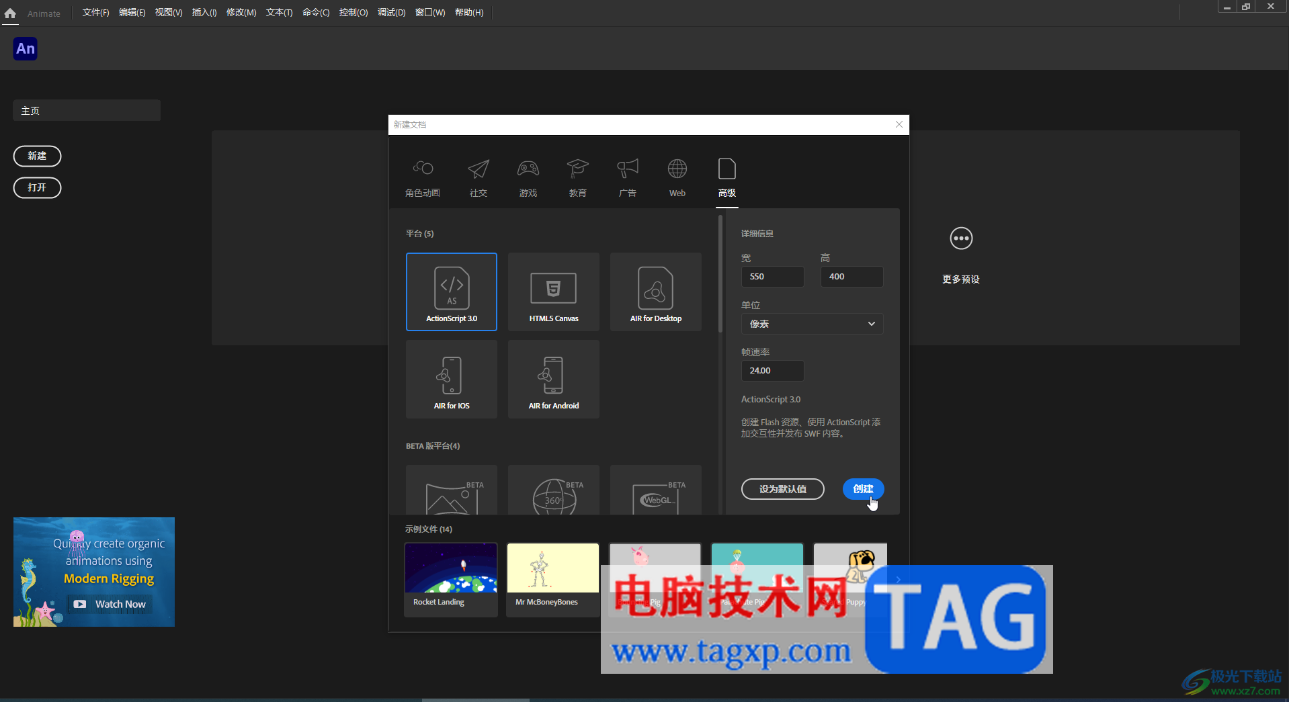Open the 视图(V) menu
The width and height of the screenshot is (1289, 702).
(168, 13)
